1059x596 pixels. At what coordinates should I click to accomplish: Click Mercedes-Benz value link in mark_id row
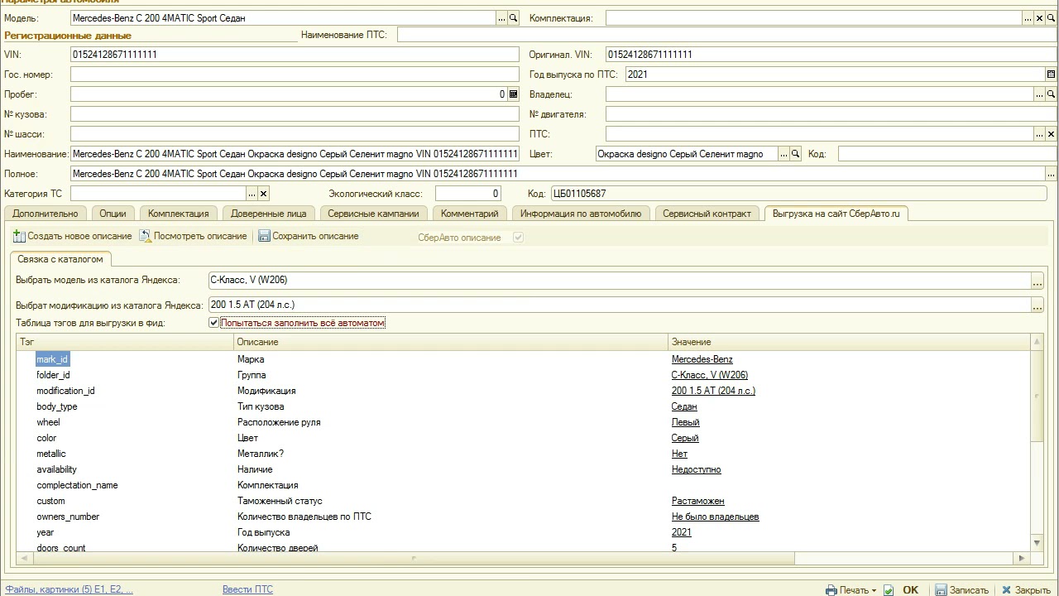[x=702, y=359]
